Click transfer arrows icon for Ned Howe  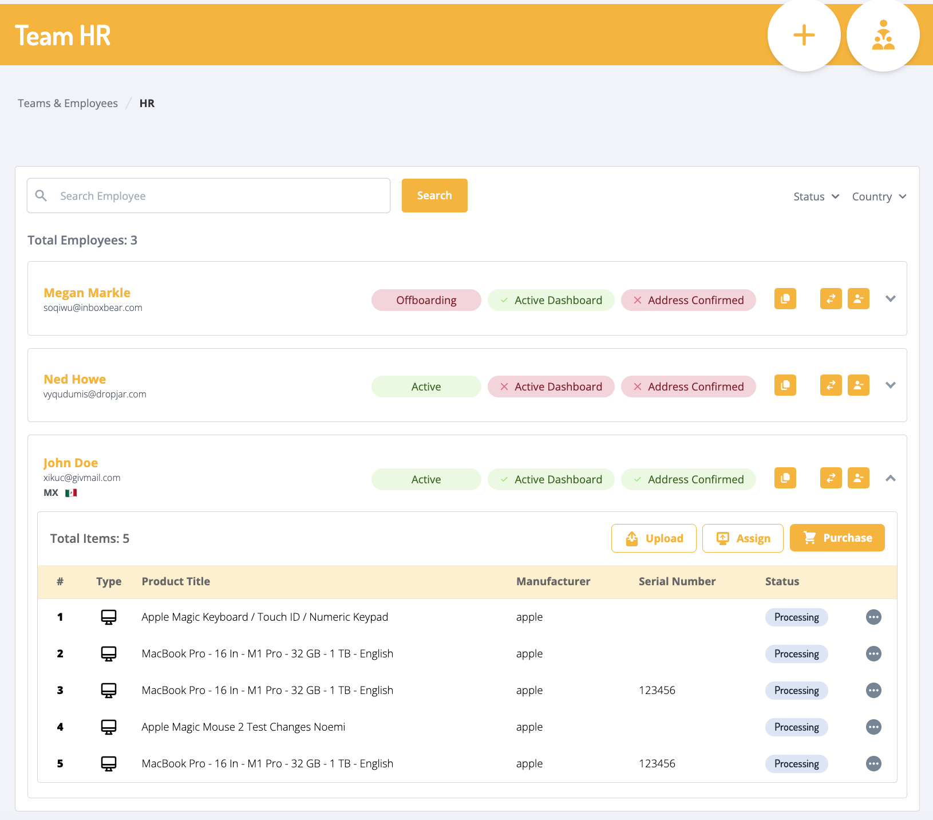[831, 385]
